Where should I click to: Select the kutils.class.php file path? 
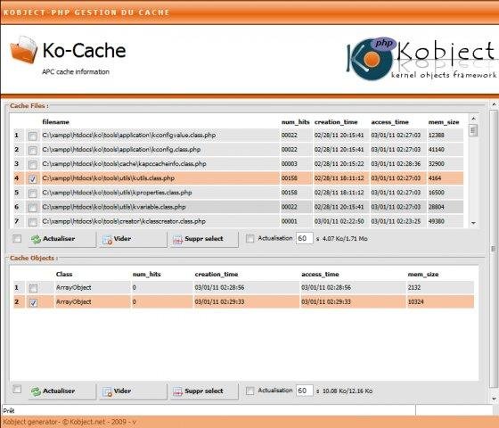[108, 178]
